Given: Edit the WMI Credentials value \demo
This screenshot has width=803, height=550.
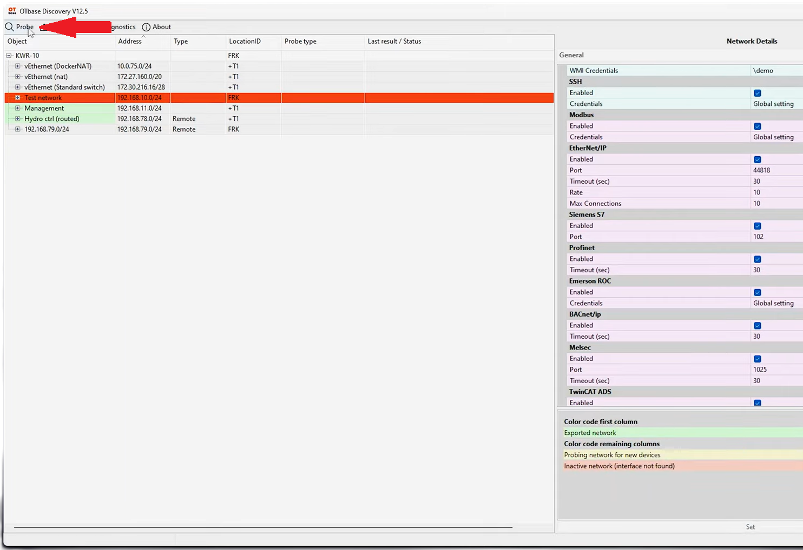Looking at the screenshot, I should pyautogui.click(x=777, y=71).
